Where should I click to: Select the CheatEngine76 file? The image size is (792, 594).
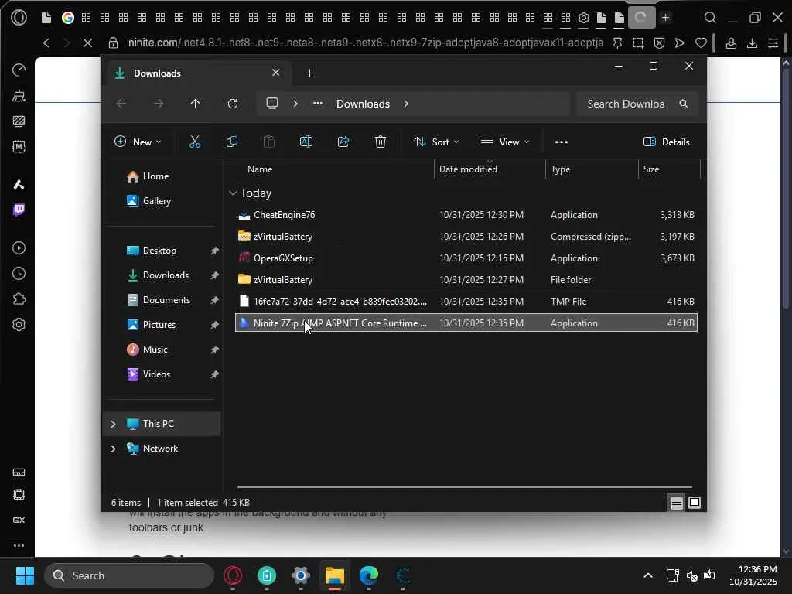(466, 215)
